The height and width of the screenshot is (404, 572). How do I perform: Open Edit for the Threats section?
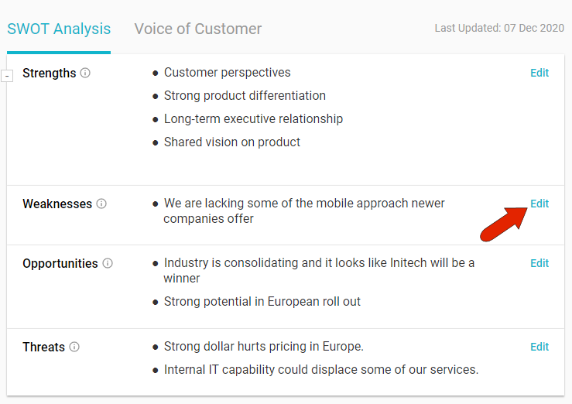(x=539, y=347)
